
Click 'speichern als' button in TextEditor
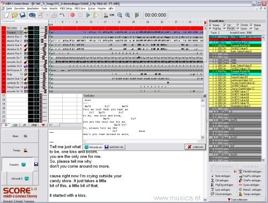114,147
